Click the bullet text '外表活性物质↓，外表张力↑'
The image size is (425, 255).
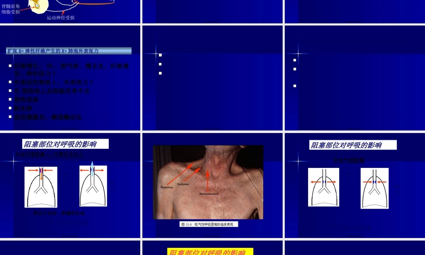click(54, 82)
